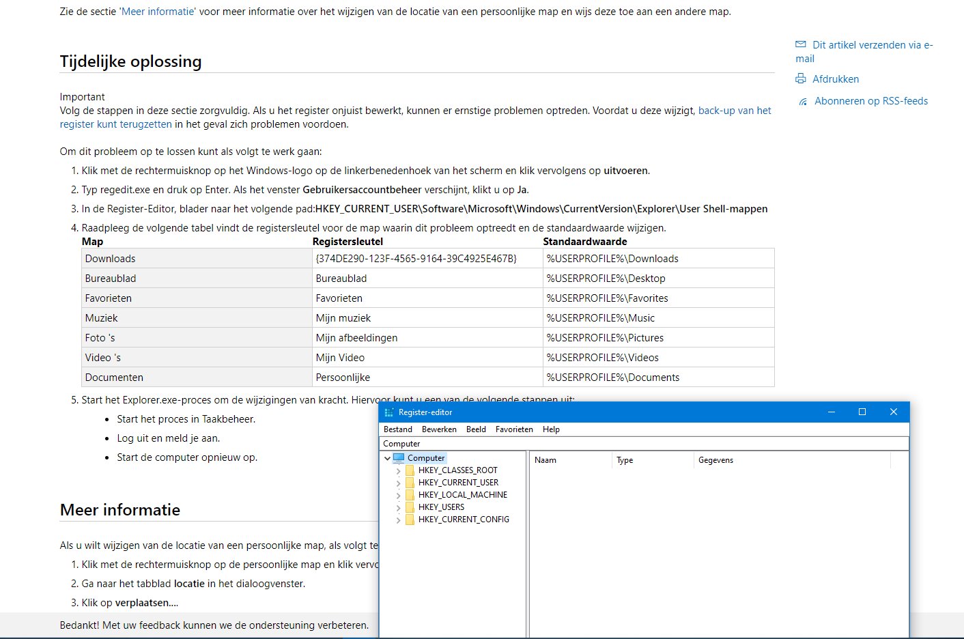Click the HKEY_CURRENT_CONFIG folder icon
964x639 pixels.
tap(410, 520)
